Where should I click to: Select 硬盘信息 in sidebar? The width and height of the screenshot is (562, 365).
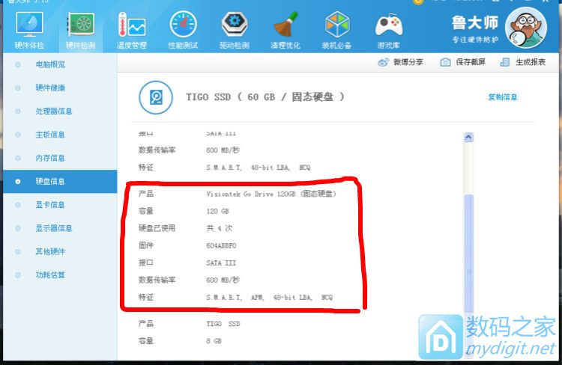60,182
